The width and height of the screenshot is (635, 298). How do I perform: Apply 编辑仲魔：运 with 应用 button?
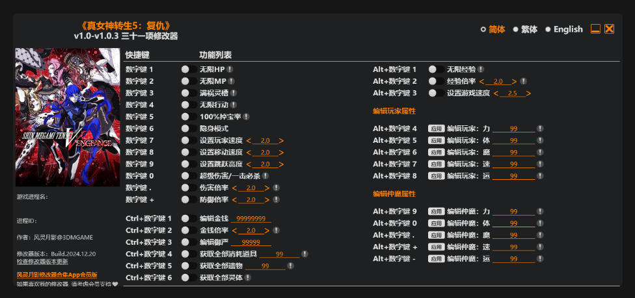click(x=436, y=259)
